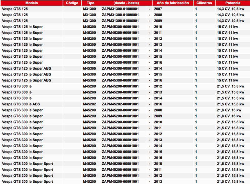250x184 pixels.
Task: Click 21,5 CV, 15,8 kw in the GTS 300 ie Super 2015 row
Action: point(230,152)
